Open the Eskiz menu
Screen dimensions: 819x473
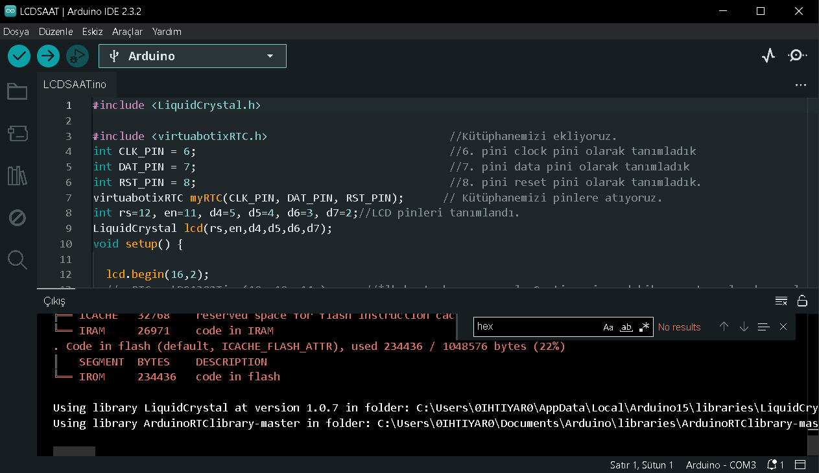pos(93,31)
